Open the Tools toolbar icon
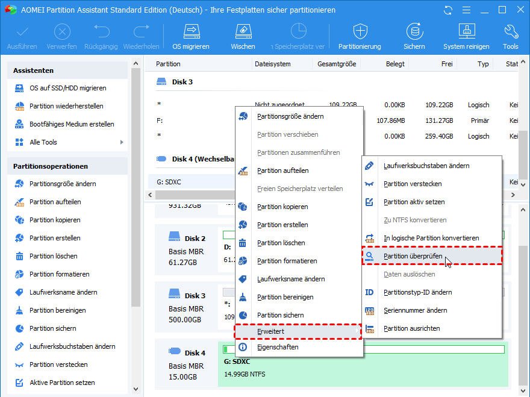 click(510, 37)
